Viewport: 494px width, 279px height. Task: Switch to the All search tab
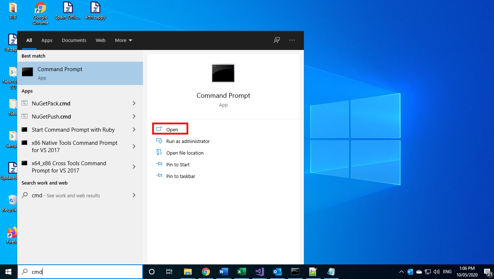coord(29,40)
